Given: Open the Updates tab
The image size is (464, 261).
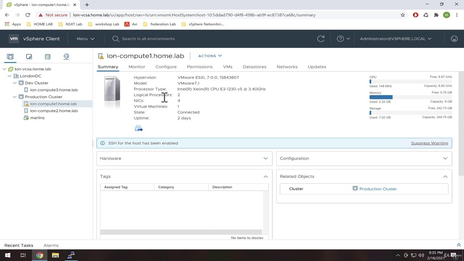Looking at the screenshot, I should (317, 67).
